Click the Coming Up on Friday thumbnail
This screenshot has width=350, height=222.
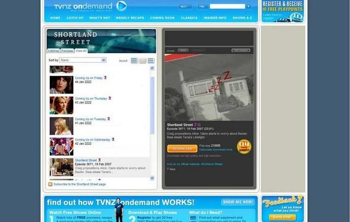pos(61,85)
